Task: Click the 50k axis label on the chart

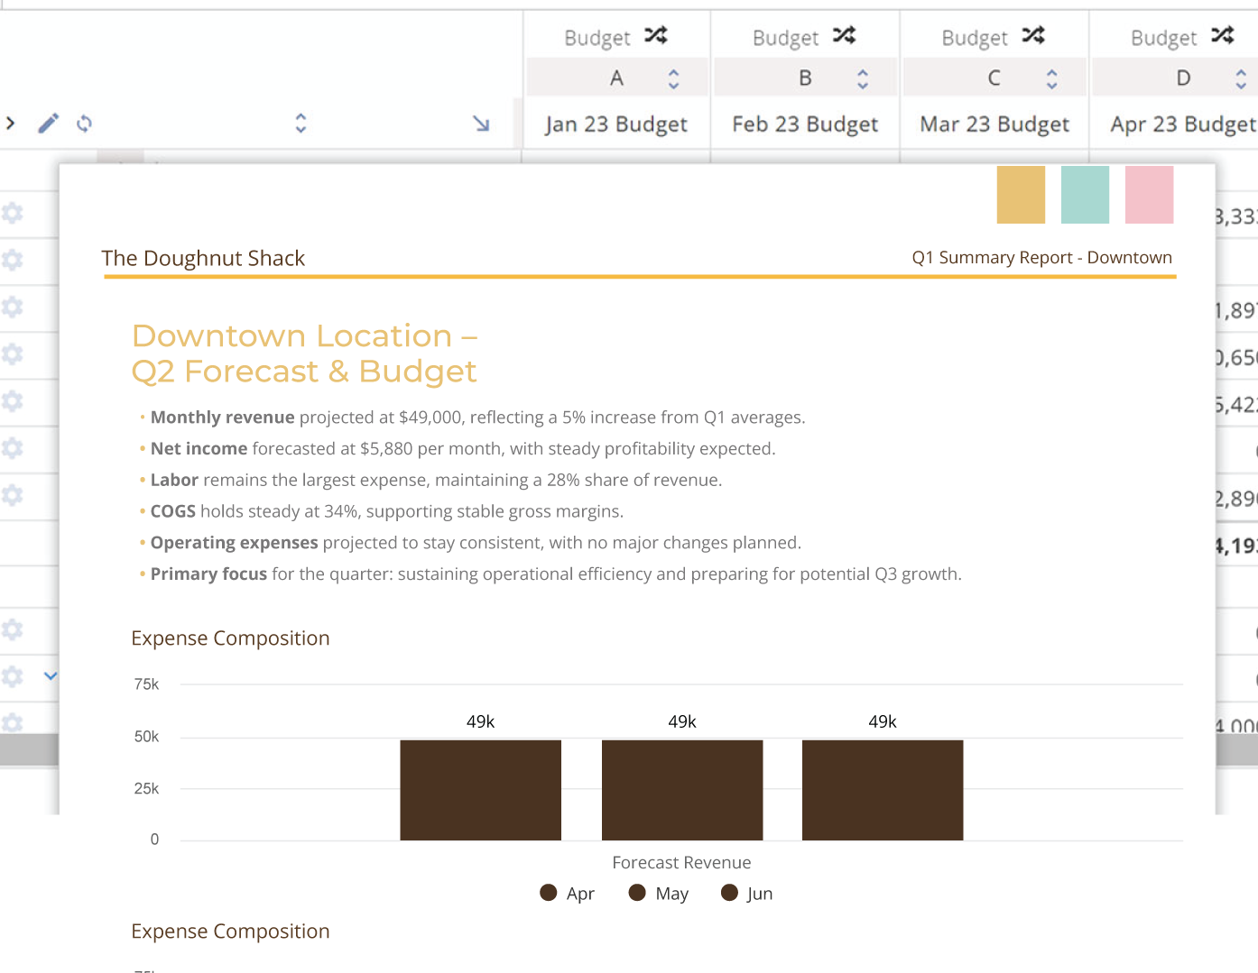Action: 146,737
